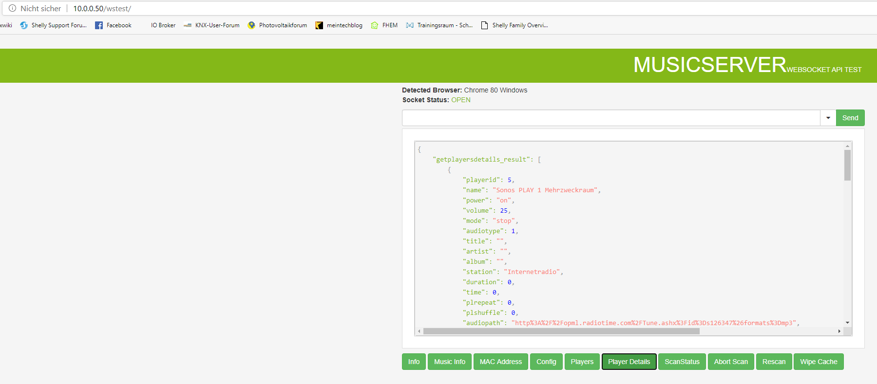Open the meintechblog bookmark
Viewport: 877px width, 384px height.
pyautogui.click(x=339, y=25)
